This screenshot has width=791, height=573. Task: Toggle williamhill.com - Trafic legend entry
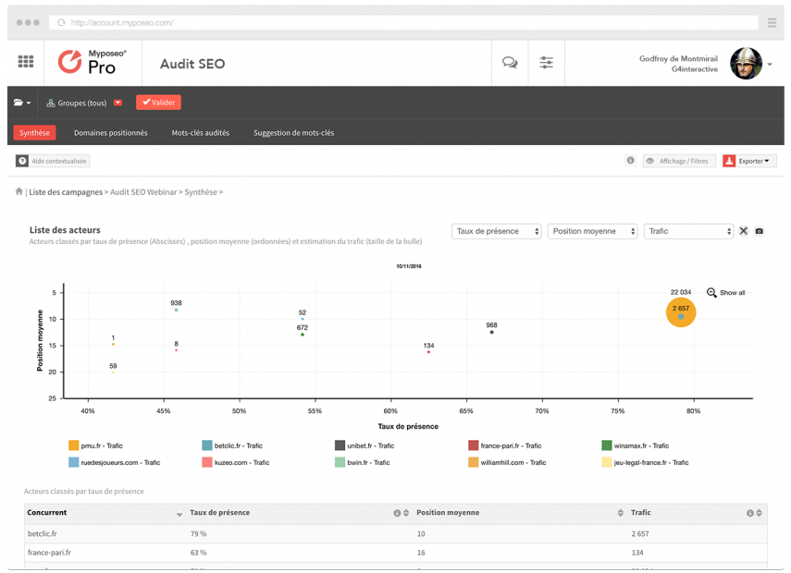pyautogui.click(x=508, y=462)
